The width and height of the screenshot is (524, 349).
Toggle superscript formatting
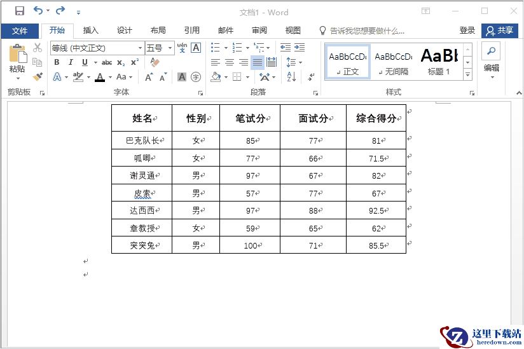135,62
